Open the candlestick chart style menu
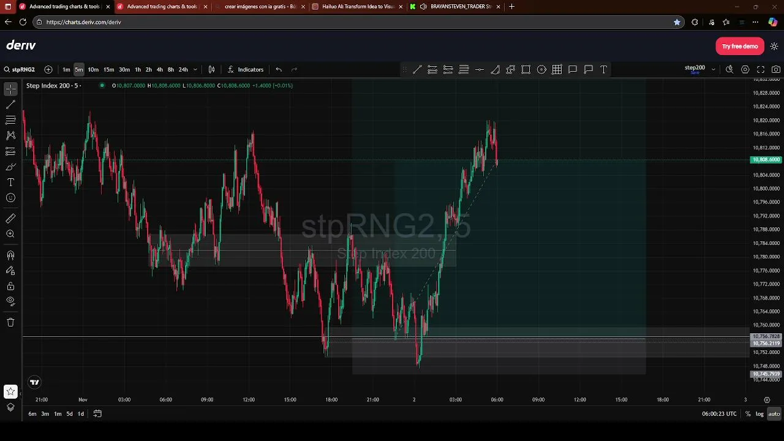 [211, 69]
